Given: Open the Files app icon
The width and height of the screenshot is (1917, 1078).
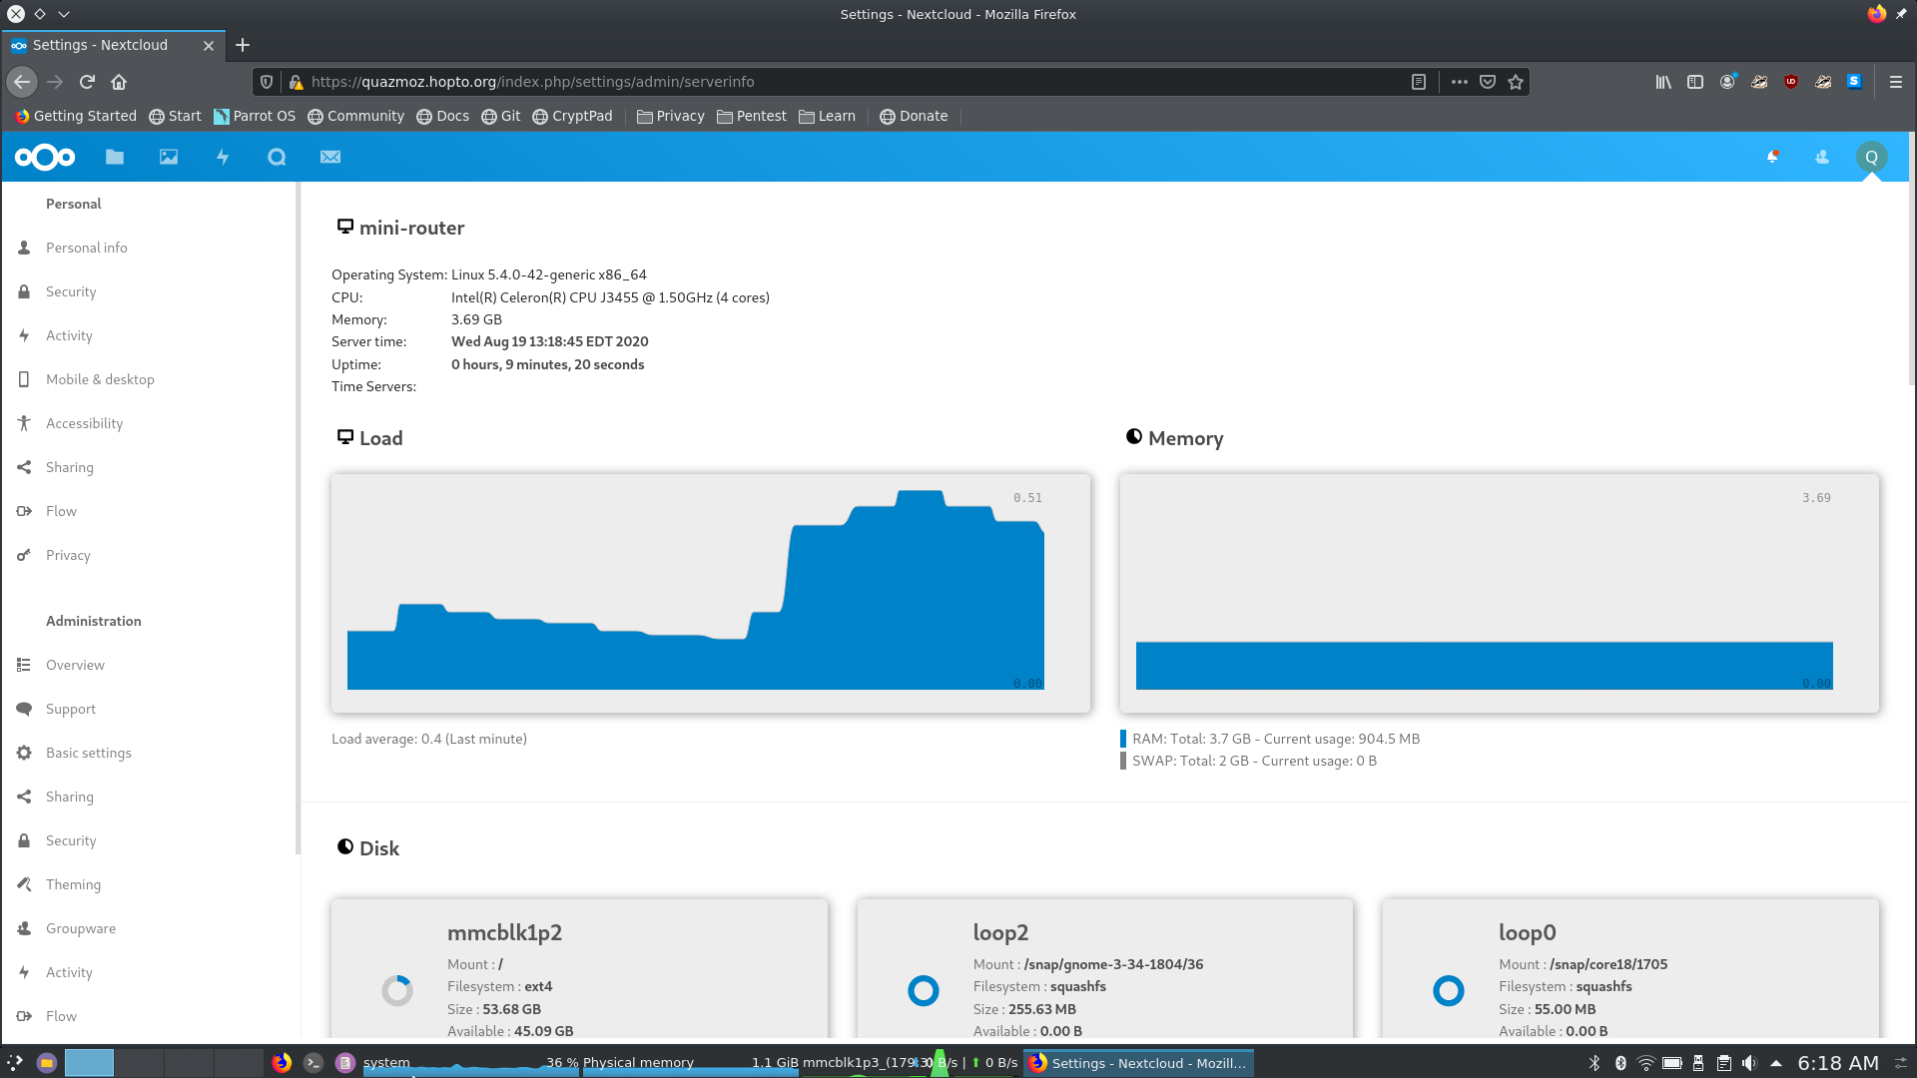Looking at the screenshot, I should (115, 157).
